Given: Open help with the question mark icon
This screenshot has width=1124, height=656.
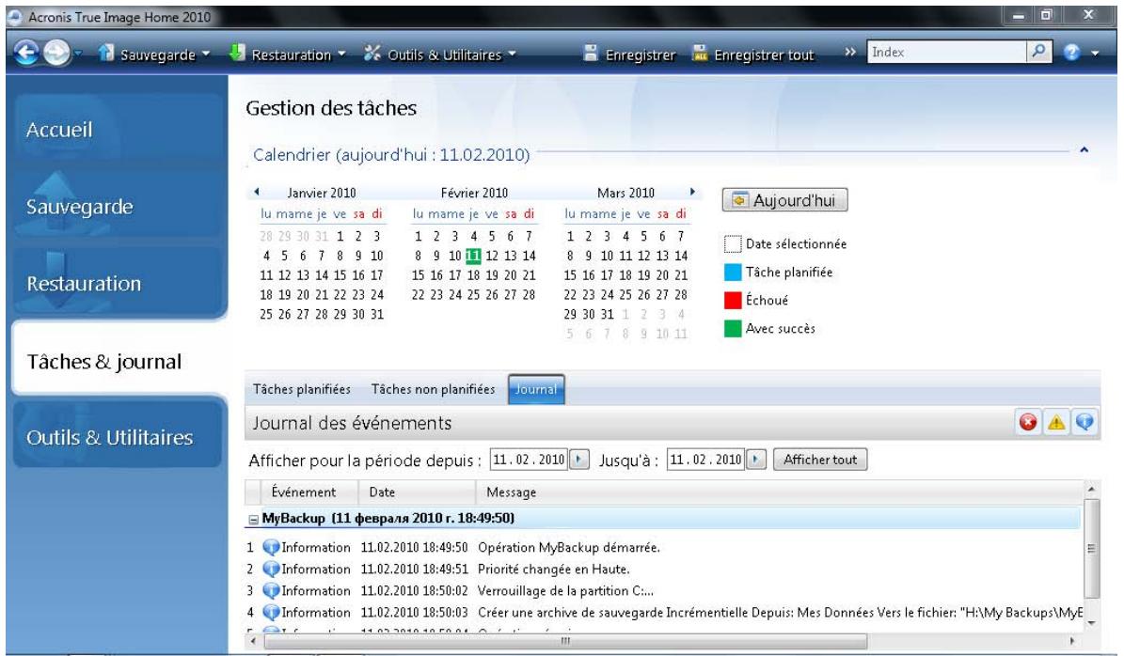Looking at the screenshot, I should [1071, 53].
